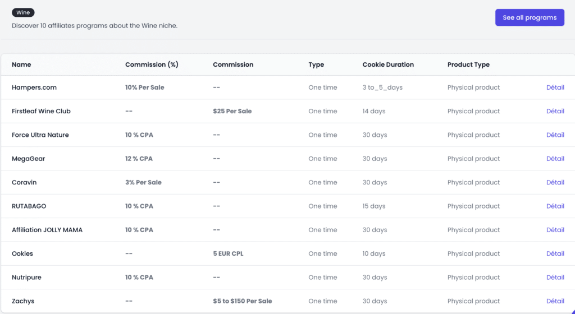575x314 pixels.
Task: Click the See all programs button
Action: [x=530, y=17]
